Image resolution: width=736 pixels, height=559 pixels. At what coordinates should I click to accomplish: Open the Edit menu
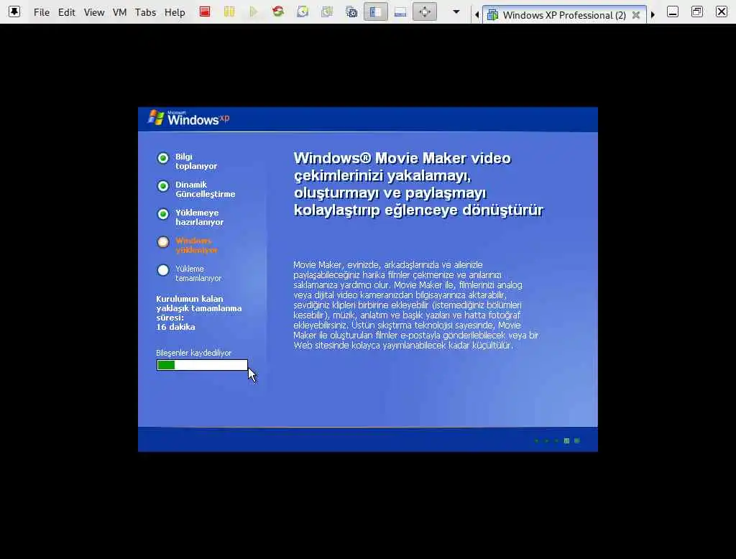[x=66, y=12]
